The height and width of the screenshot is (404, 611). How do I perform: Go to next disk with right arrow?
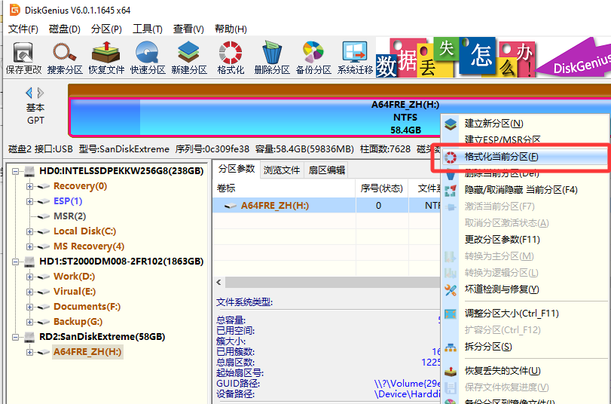40,93
